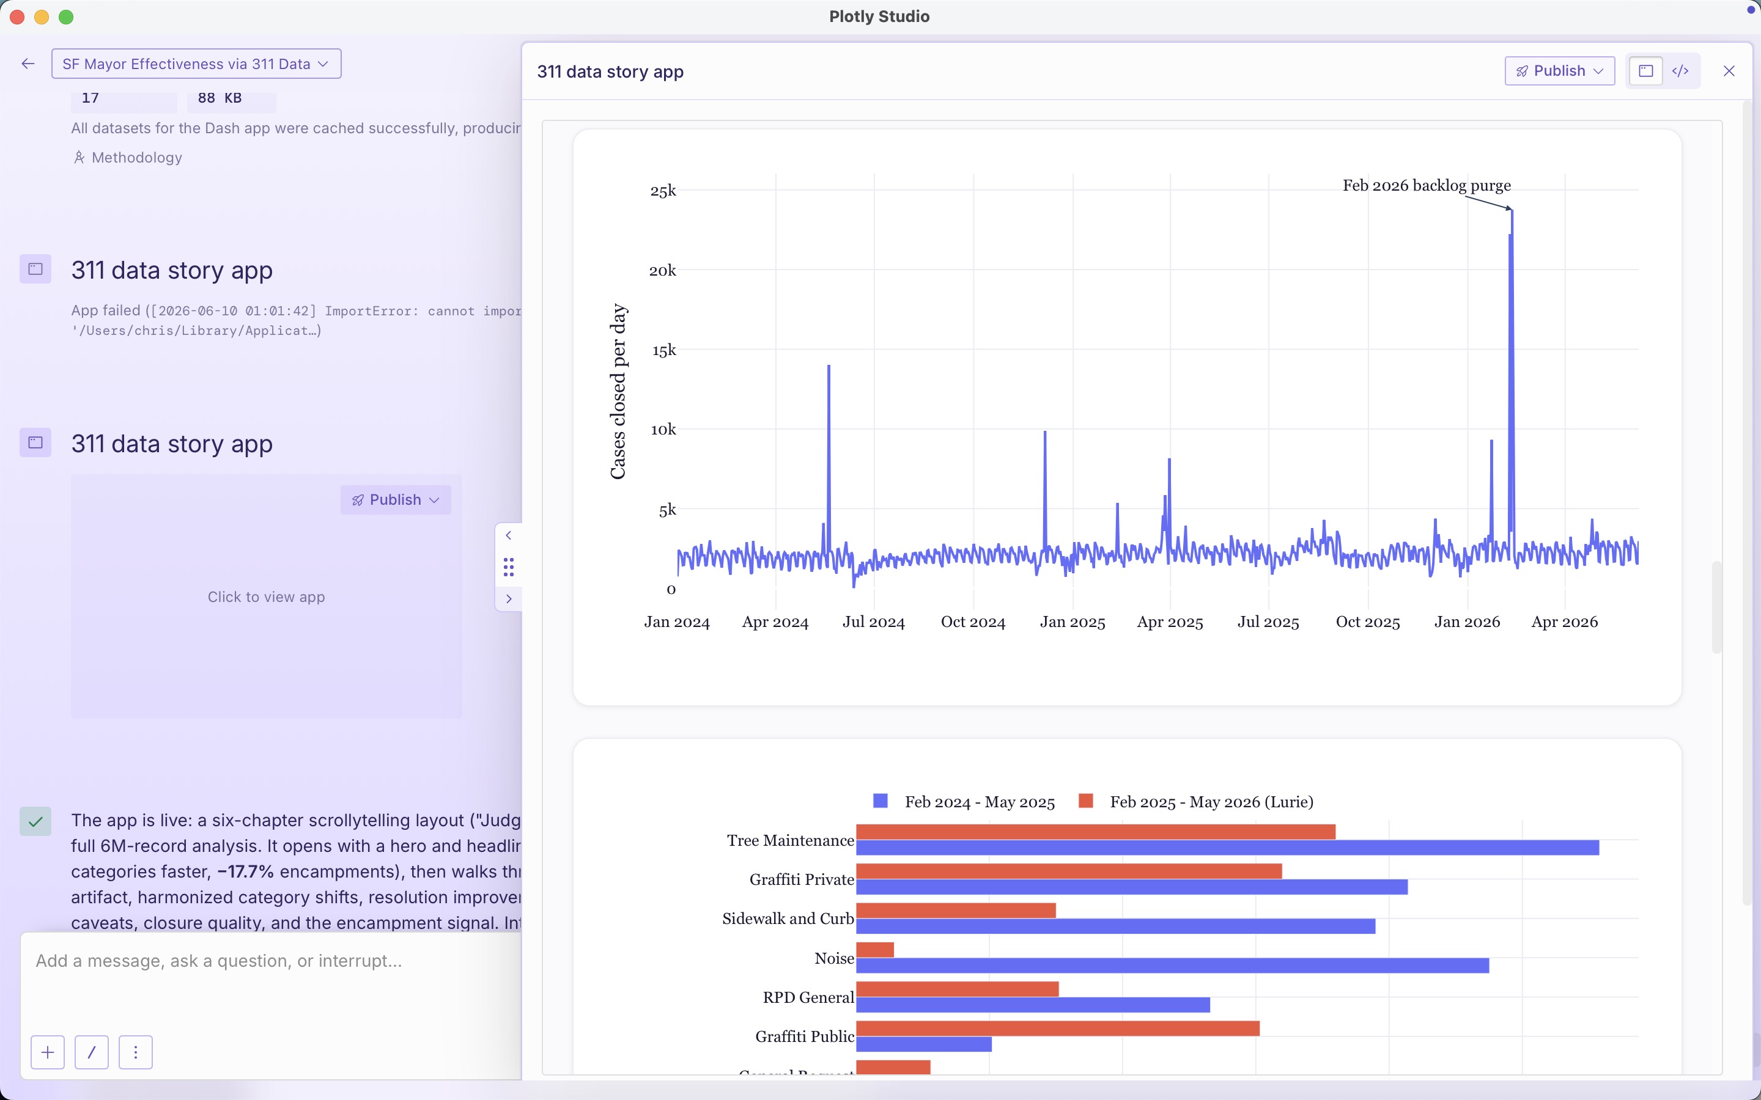Click to view app thumbnail

[x=267, y=596]
